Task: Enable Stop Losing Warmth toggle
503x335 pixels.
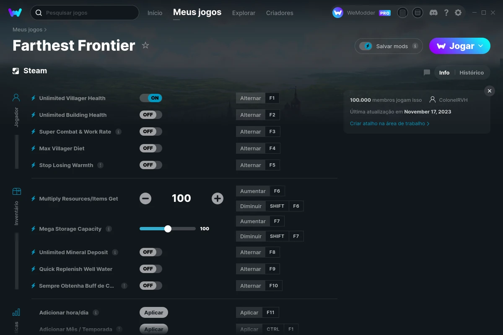Action: click(x=151, y=165)
